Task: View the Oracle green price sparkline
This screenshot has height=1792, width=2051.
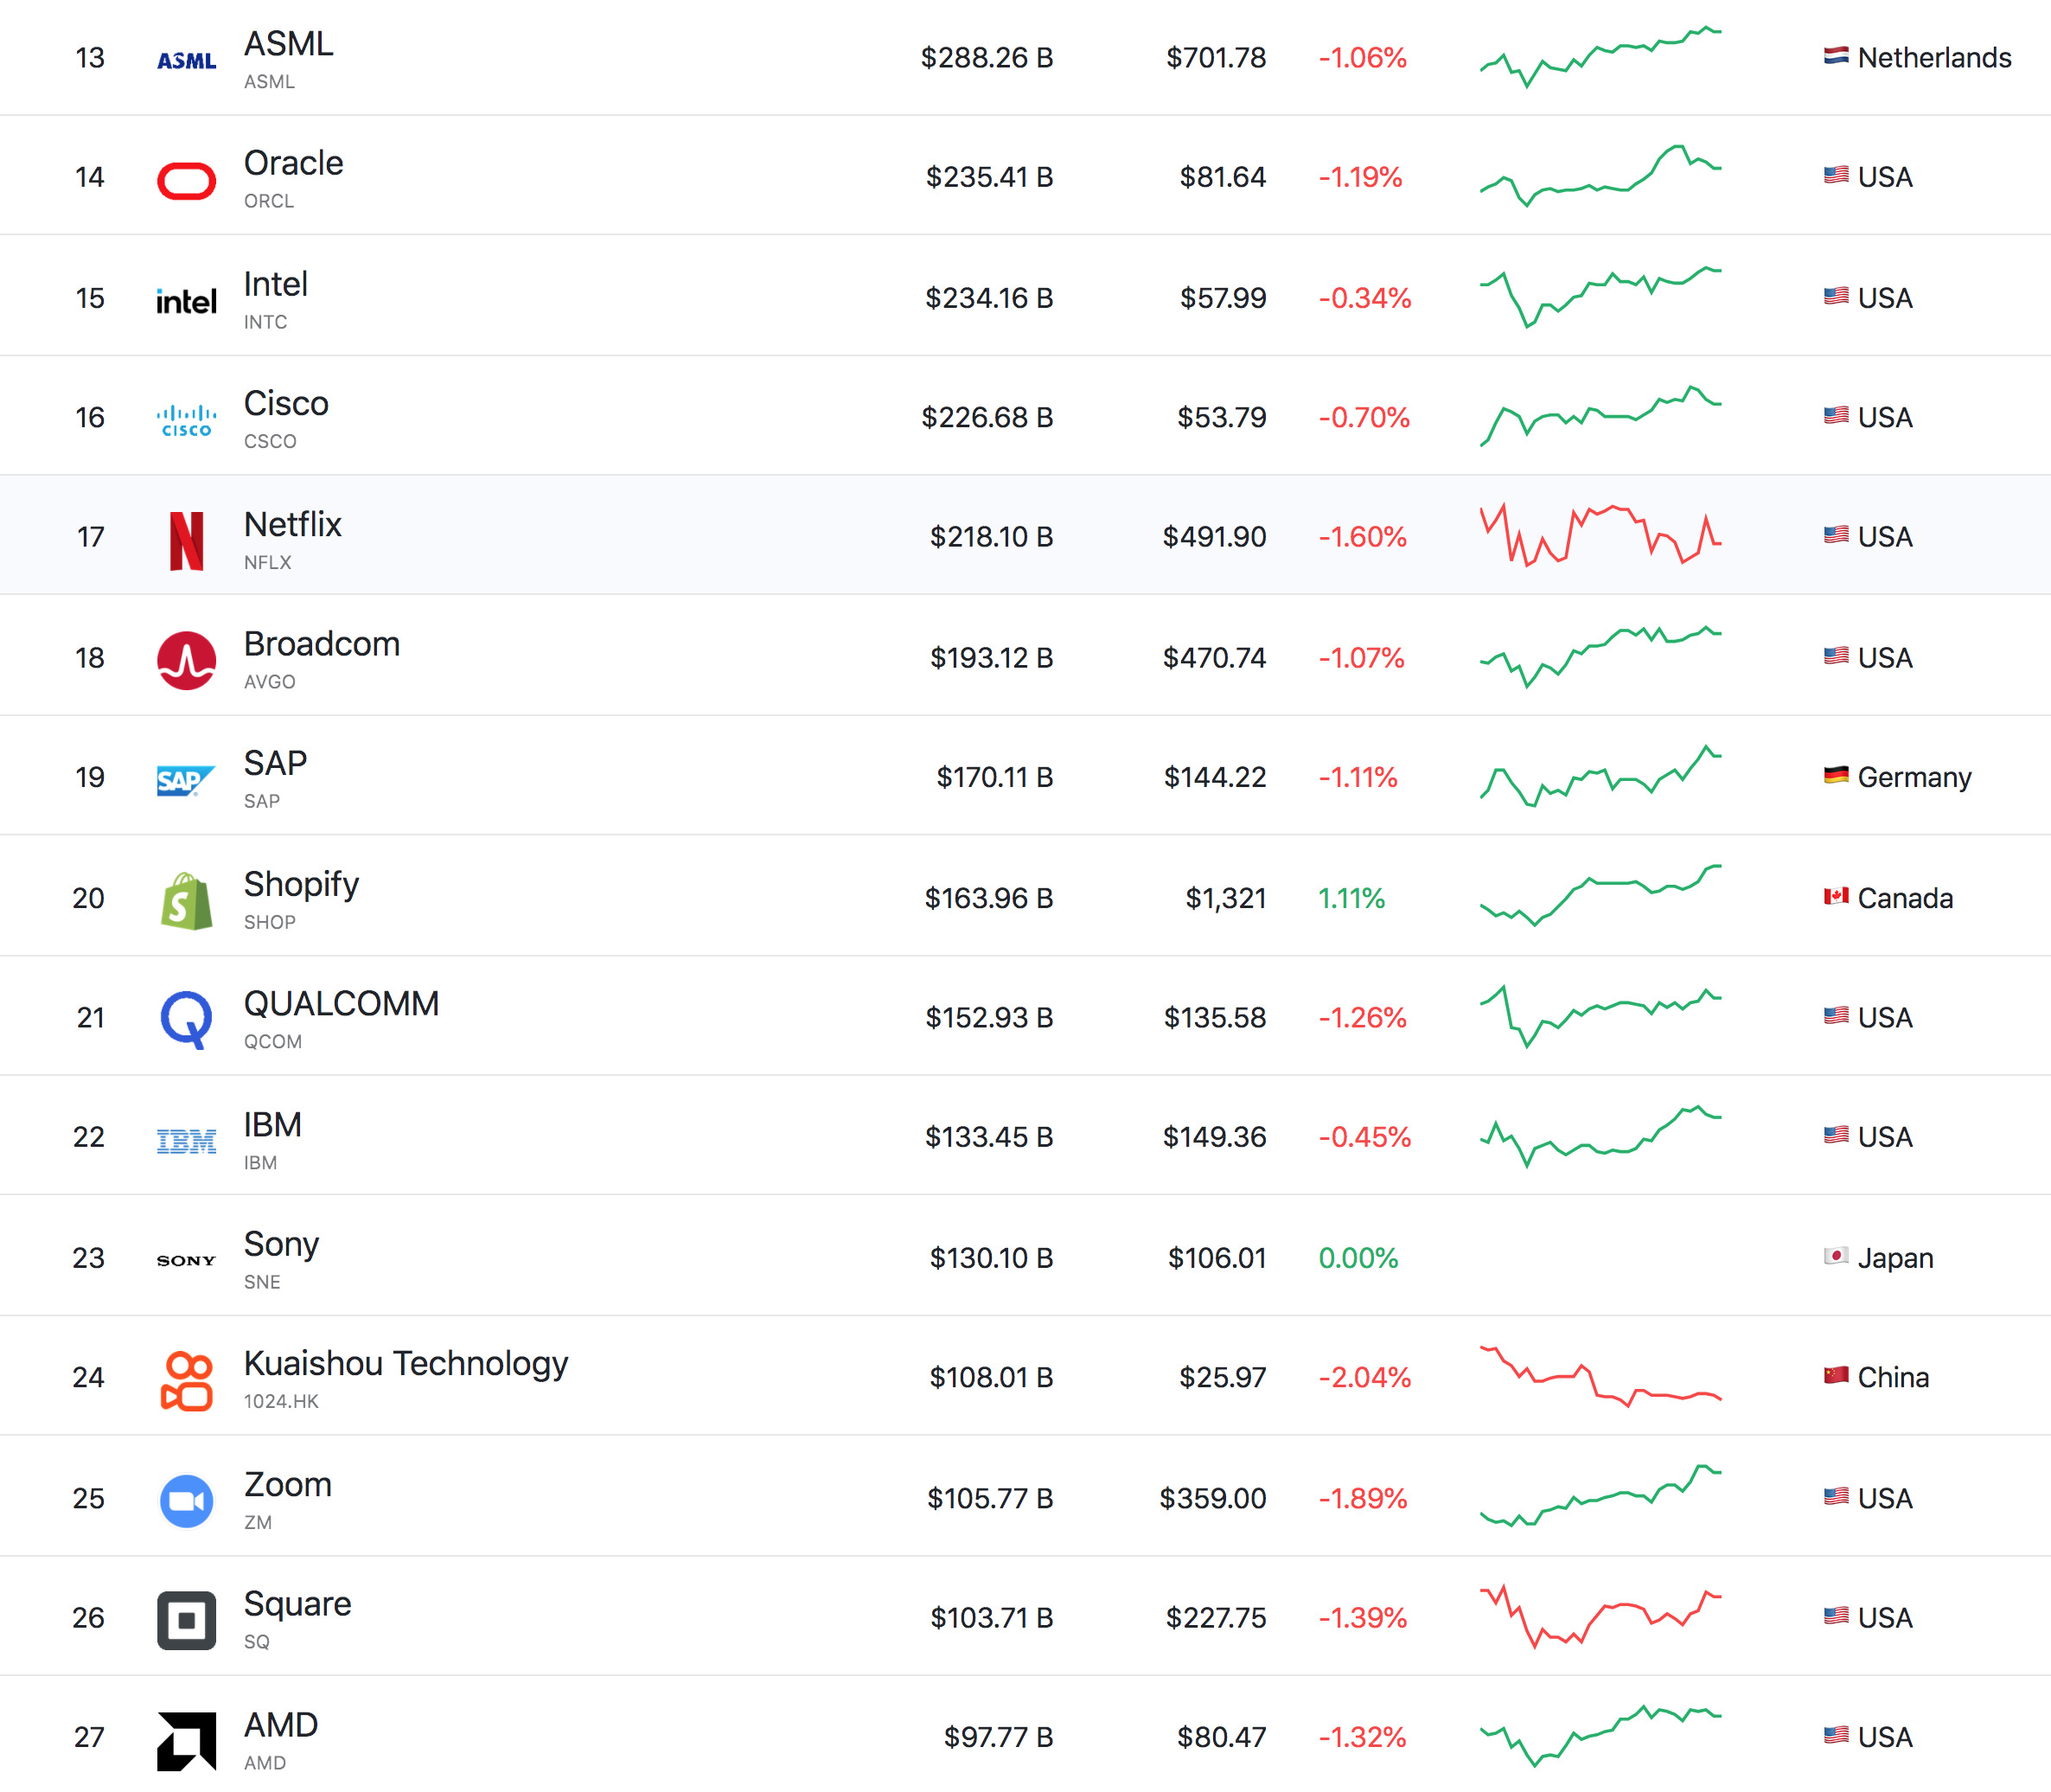Action: click(1601, 176)
